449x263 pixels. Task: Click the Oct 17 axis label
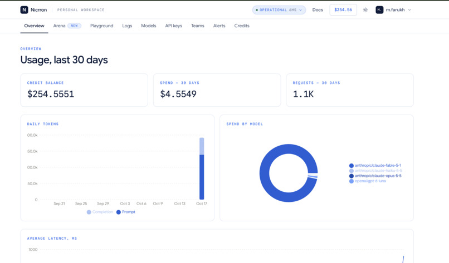point(202,204)
